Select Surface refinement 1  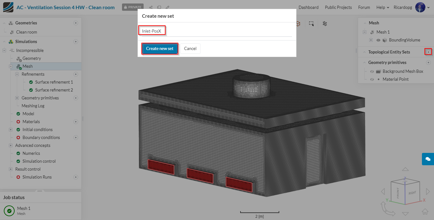tap(54, 82)
